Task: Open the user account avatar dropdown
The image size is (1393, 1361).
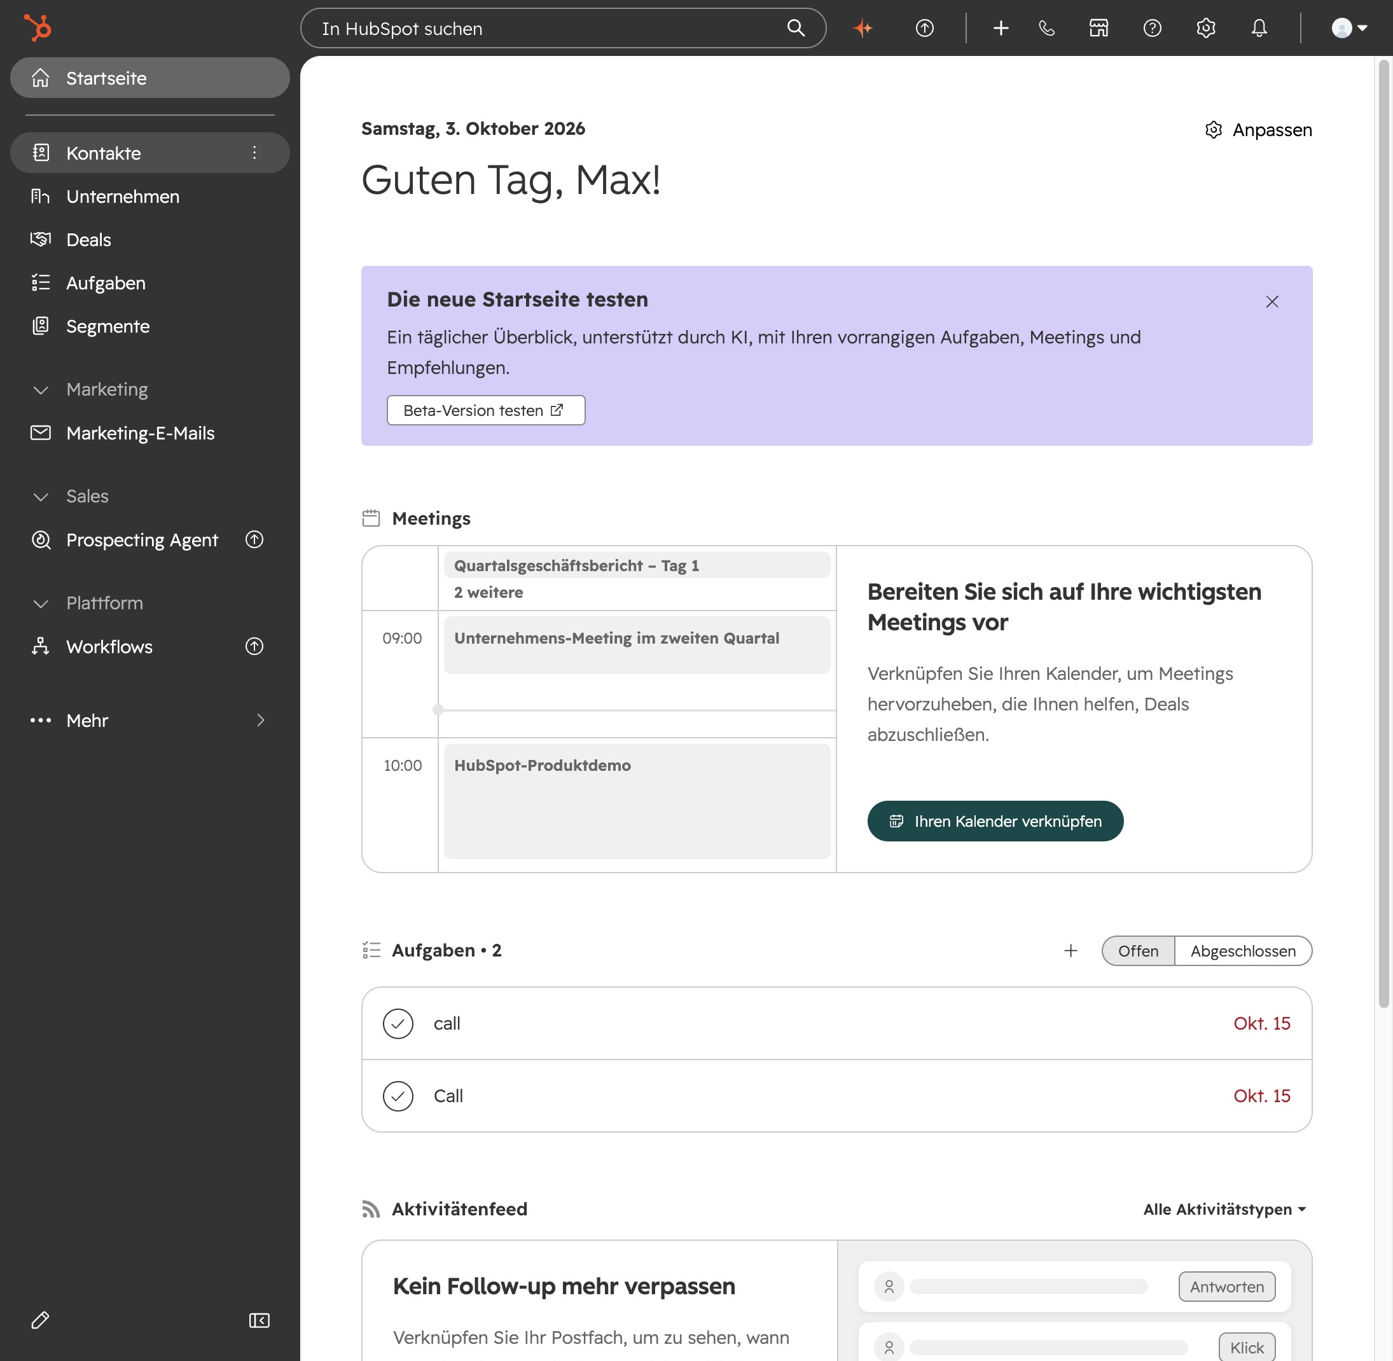Action: pos(1348,28)
